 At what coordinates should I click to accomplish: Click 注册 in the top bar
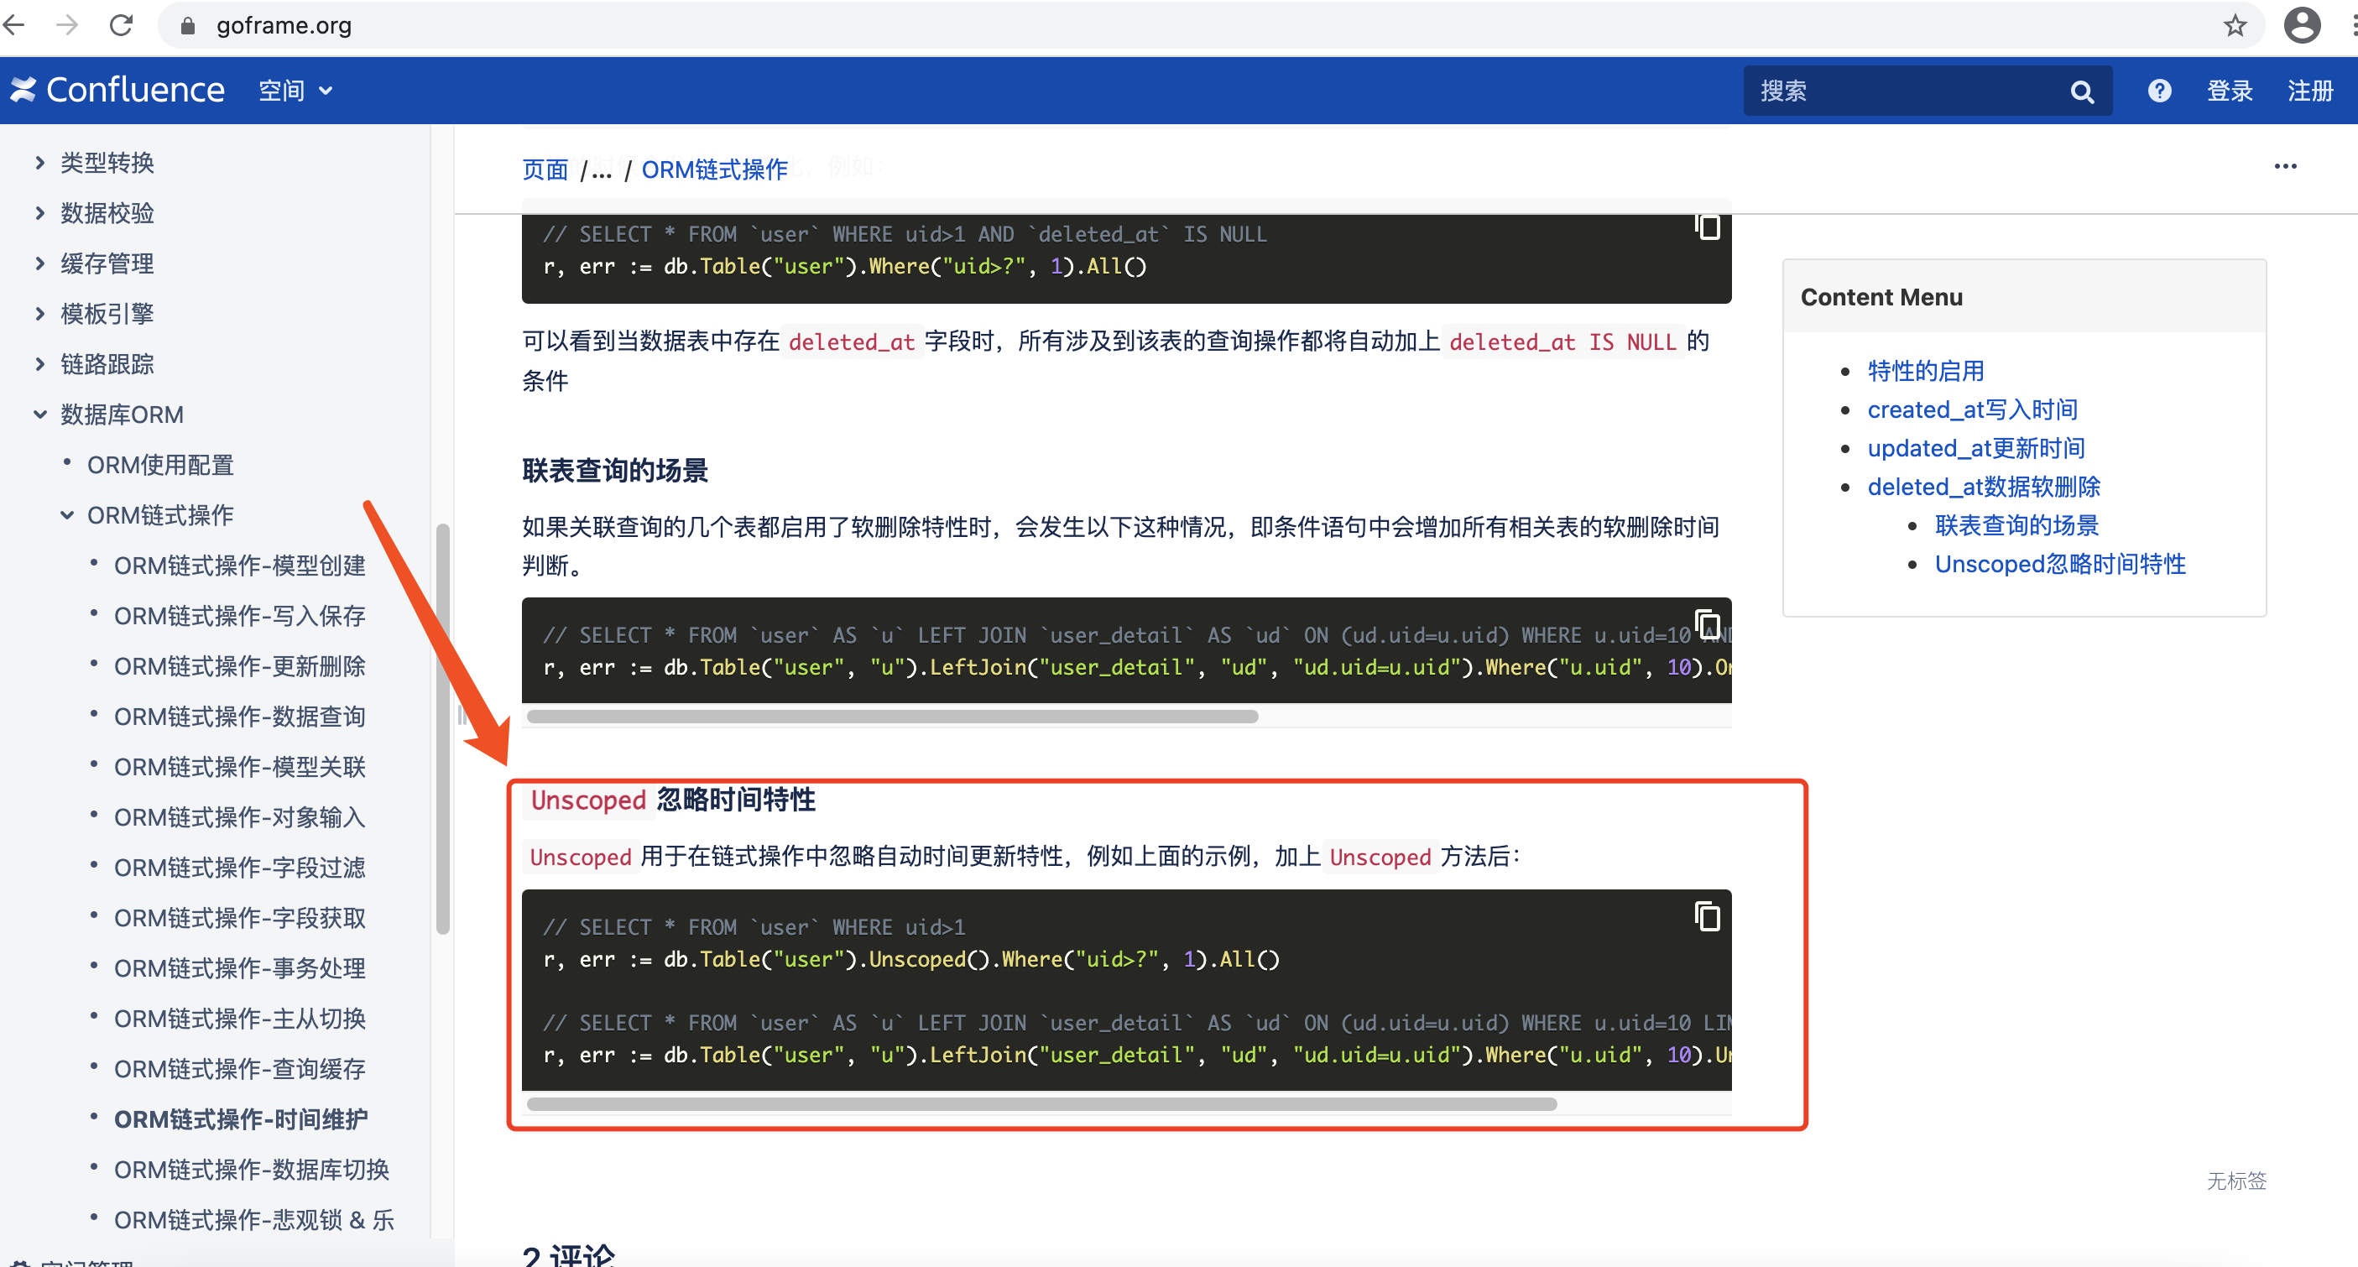2310,90
